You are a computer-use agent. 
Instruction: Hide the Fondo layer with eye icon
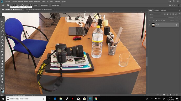[150, 25]
